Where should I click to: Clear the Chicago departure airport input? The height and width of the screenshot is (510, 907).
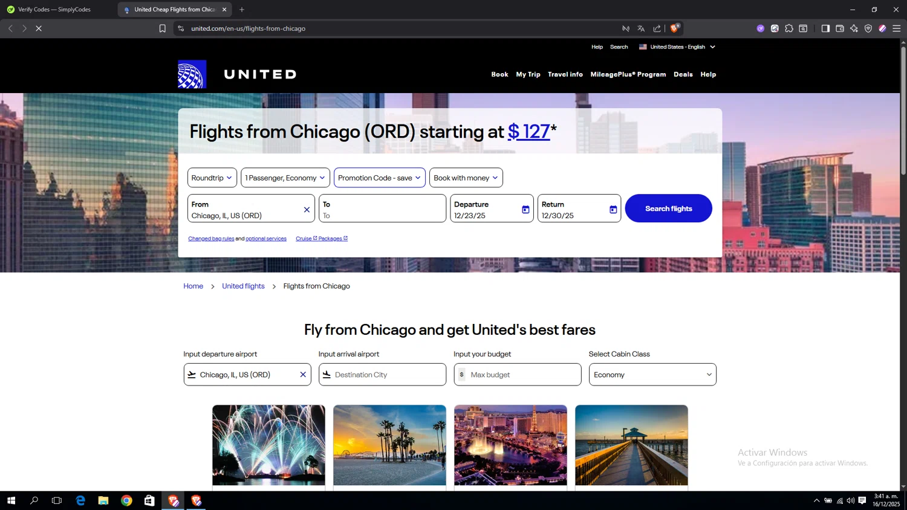[303, 375]
